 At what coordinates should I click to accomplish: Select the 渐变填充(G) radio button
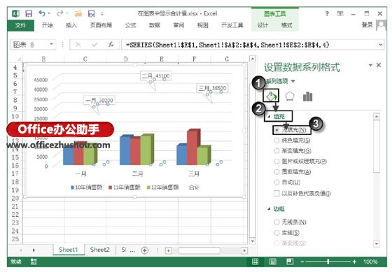pyautogui.click(x=276, y=151)
